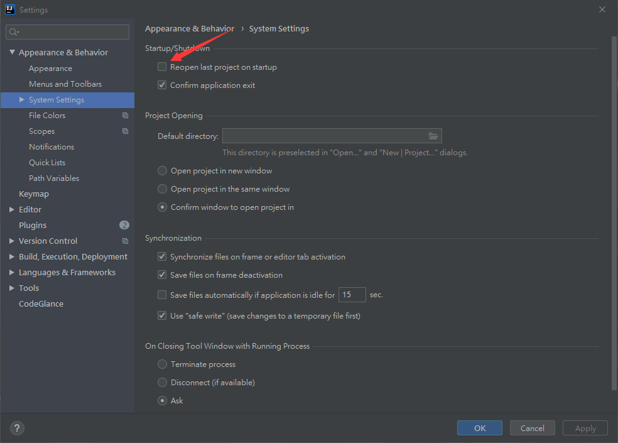Viewport: 618px width, 443px height.
Task: Click the Cancel button
Action: tap(532, 428)
